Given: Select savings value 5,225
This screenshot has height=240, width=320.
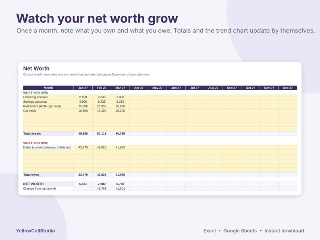Looking at the screenshot, I should [x=102, y=101].
